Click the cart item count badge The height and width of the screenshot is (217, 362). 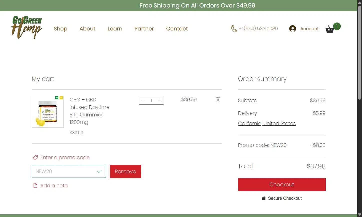tap(337, 26)
